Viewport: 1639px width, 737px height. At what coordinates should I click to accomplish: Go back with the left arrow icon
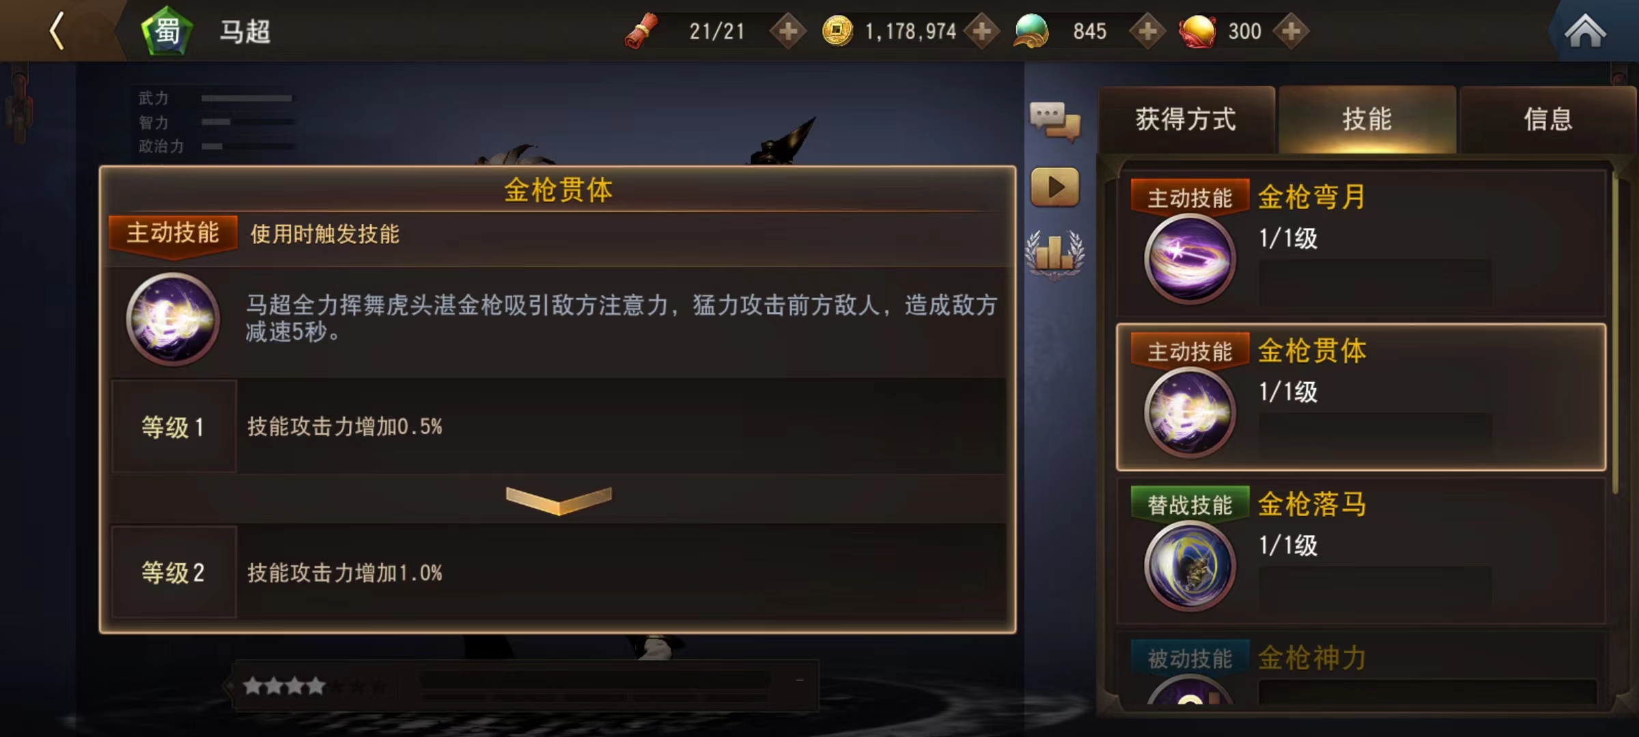coord(57,31)
